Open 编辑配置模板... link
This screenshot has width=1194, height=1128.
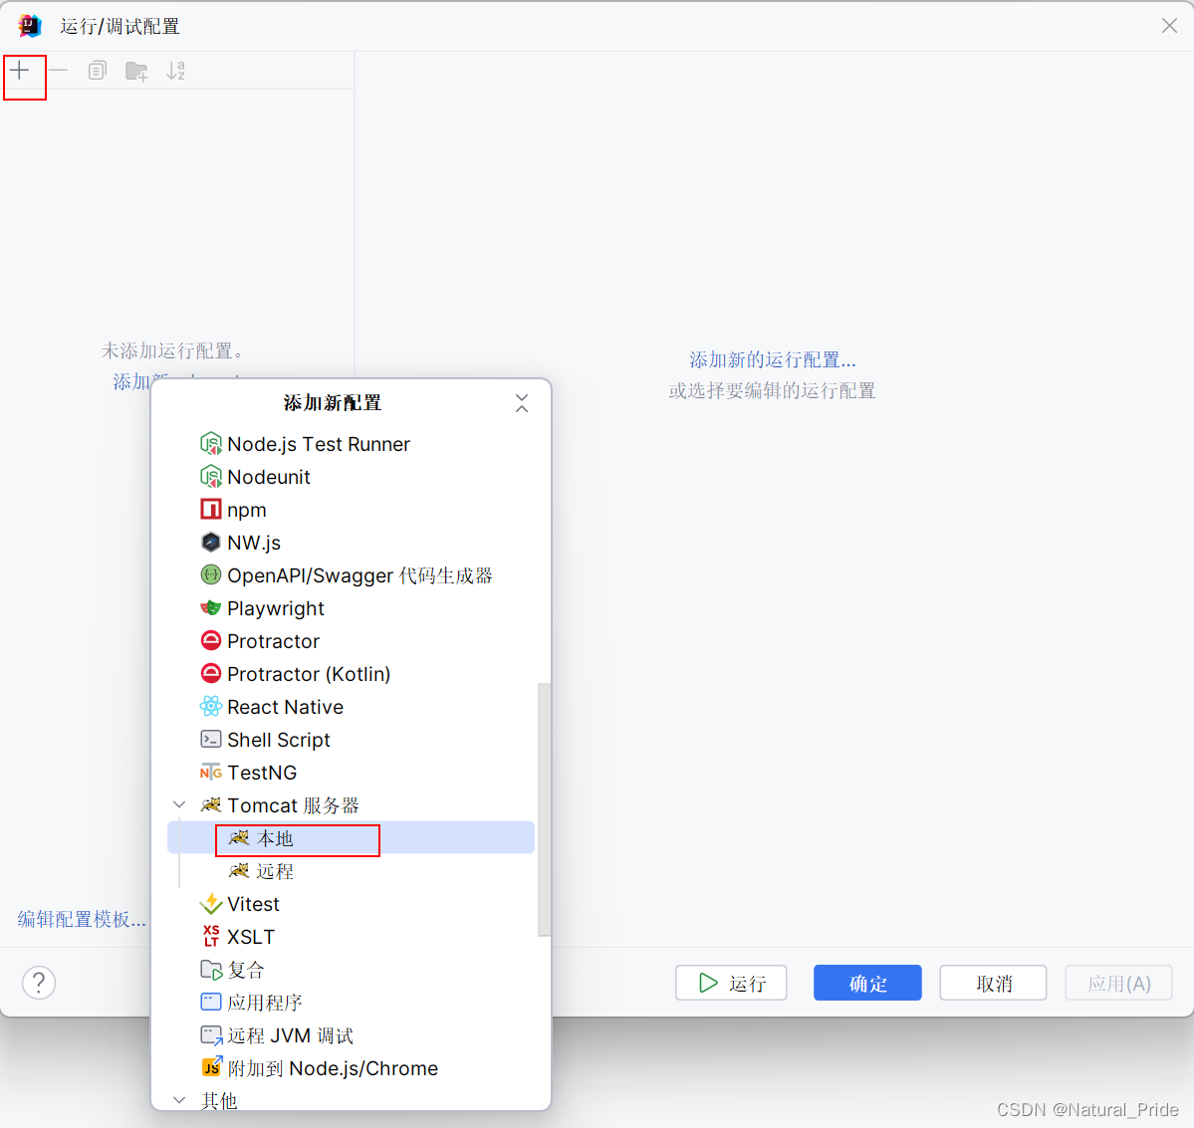tap(82, 920)
